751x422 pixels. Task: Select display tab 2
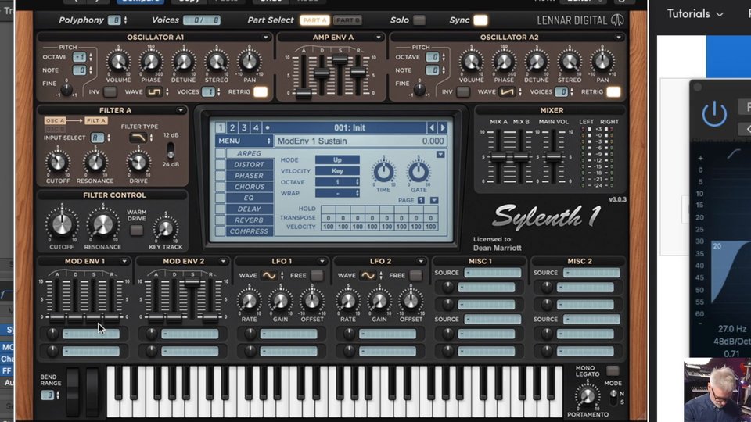click(232, 127)
